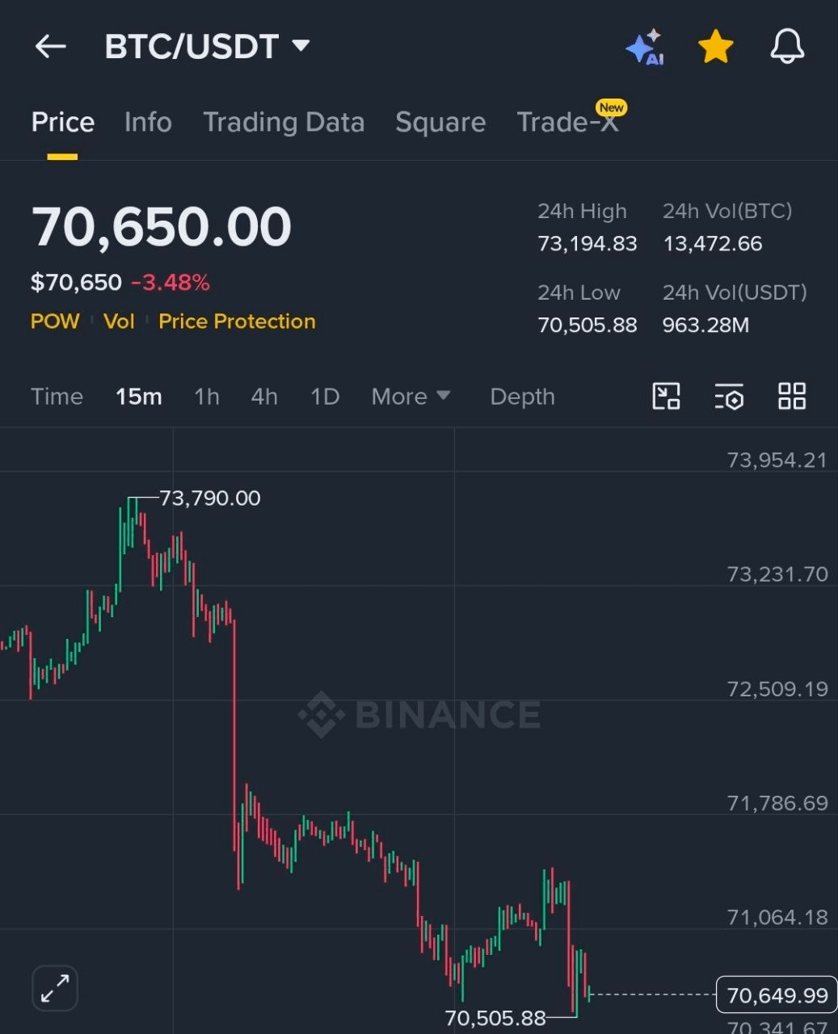The image size is (838, 1034).
Task: Open chart indicator settings icon
Action: 729,397
